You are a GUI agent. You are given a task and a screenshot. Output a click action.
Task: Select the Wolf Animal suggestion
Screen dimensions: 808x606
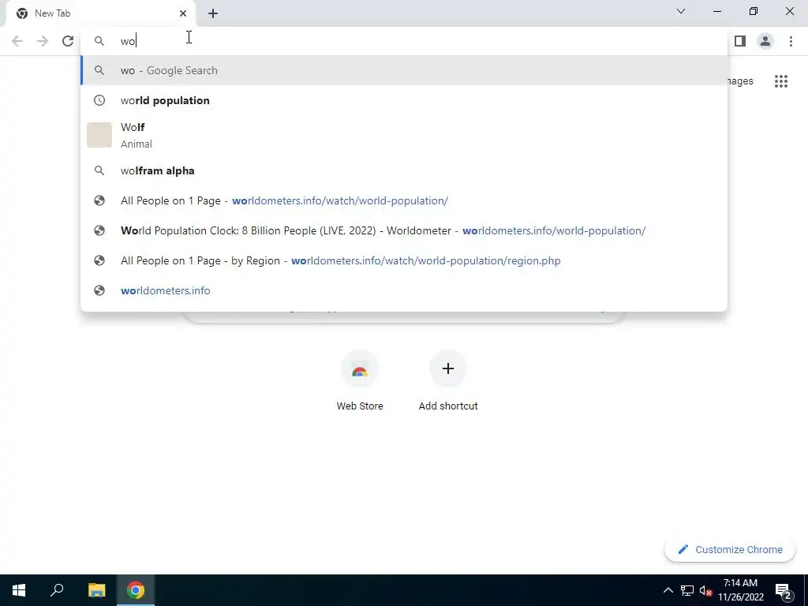(404, 135)
